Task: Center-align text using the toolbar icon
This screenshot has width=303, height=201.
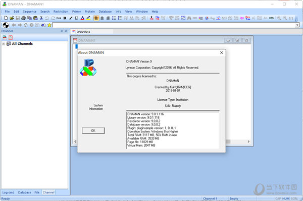Action: coord(102,18)
